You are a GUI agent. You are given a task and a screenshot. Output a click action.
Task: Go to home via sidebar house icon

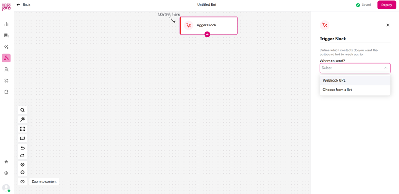pos(7,162)
